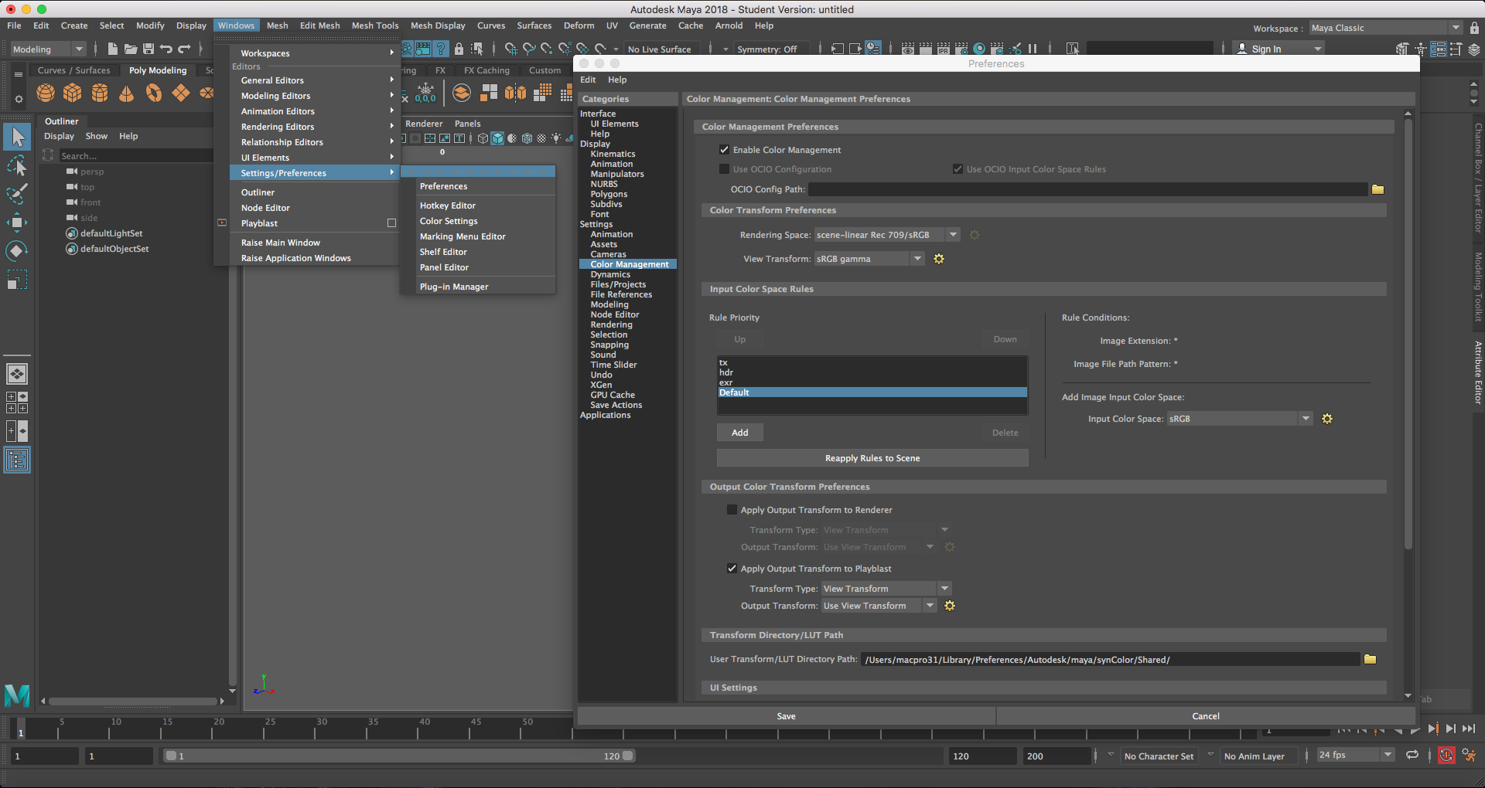Open the Workspace Maya Classic dropdown

(1385, 28)
